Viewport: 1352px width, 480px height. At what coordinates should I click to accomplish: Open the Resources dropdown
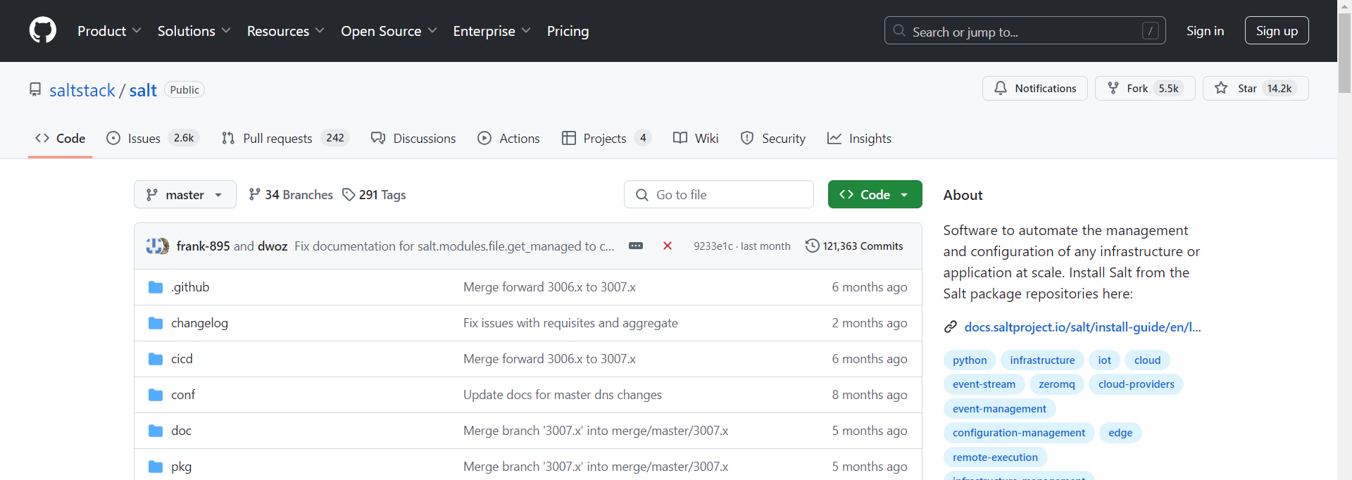[x=285, y=31]
